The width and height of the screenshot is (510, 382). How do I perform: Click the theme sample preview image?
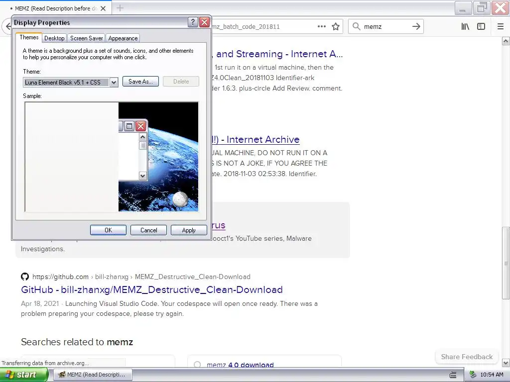(112, 157)
